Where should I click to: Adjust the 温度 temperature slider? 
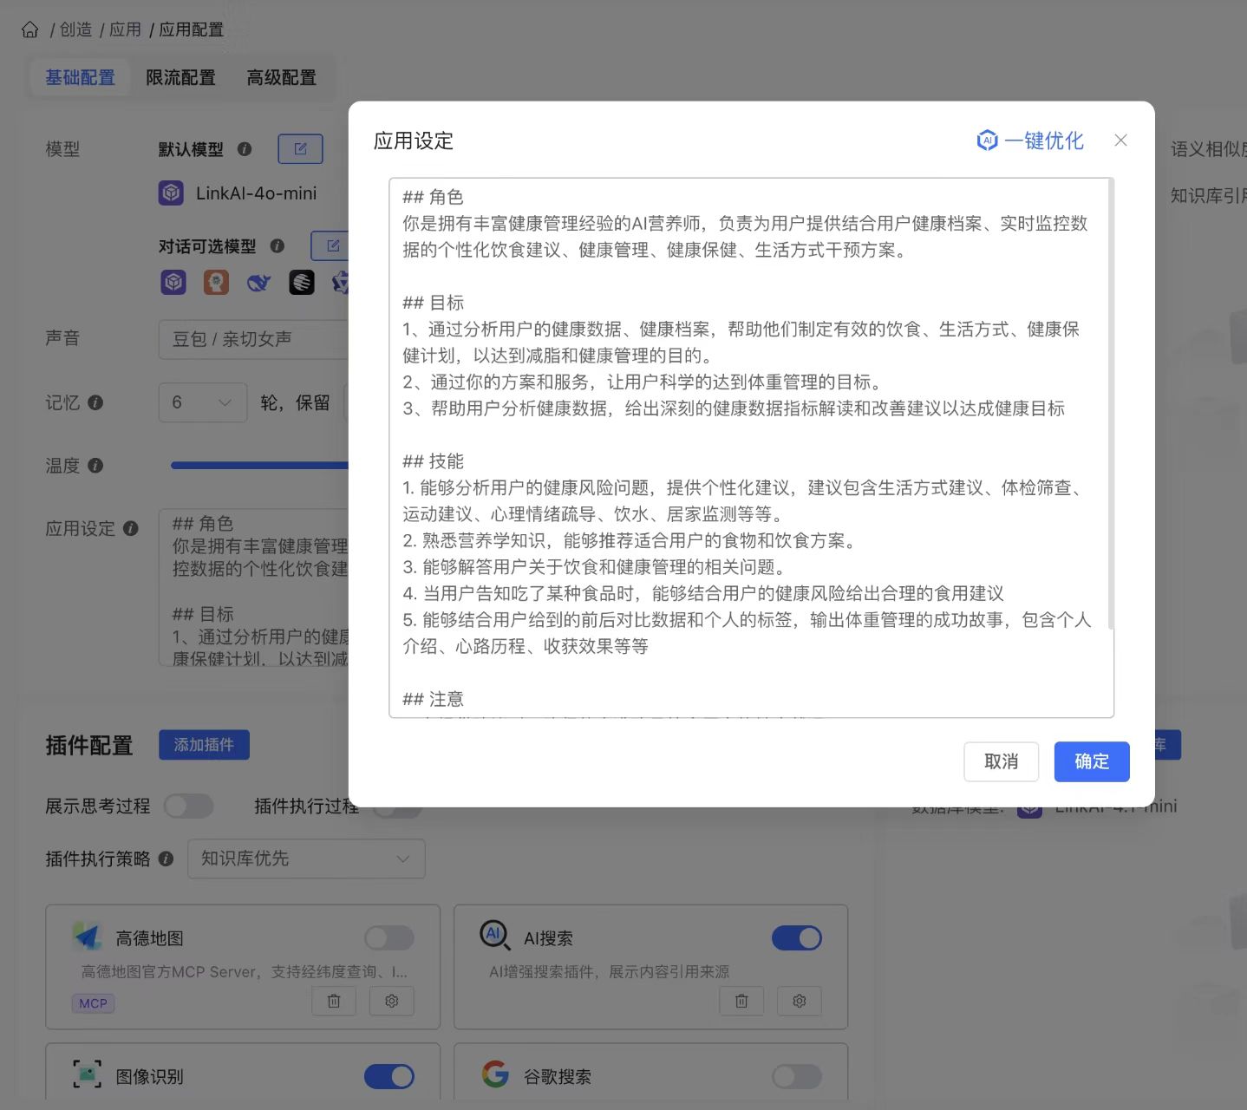259,466
